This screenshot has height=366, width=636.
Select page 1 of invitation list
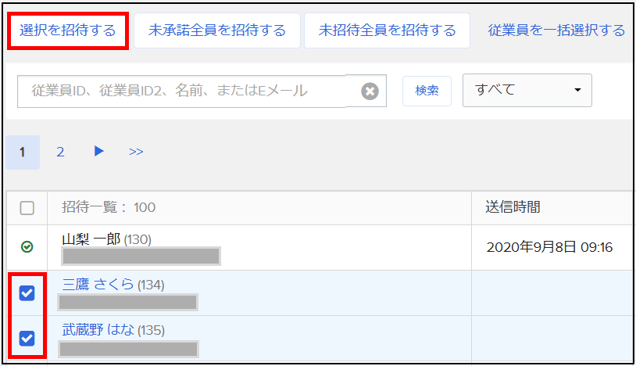pyautogui.click(x=23, y=152)
